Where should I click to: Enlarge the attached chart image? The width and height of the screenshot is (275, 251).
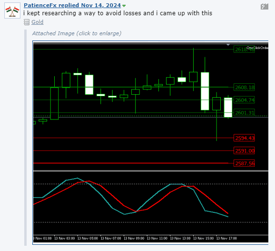click(150, 142)
